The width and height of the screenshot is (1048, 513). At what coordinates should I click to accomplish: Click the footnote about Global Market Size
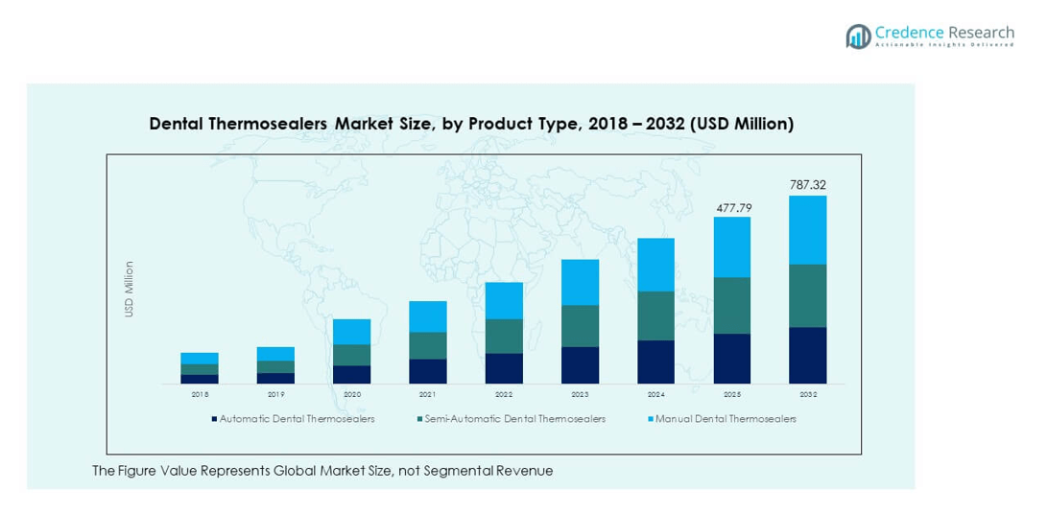click(x=322, y=471)
